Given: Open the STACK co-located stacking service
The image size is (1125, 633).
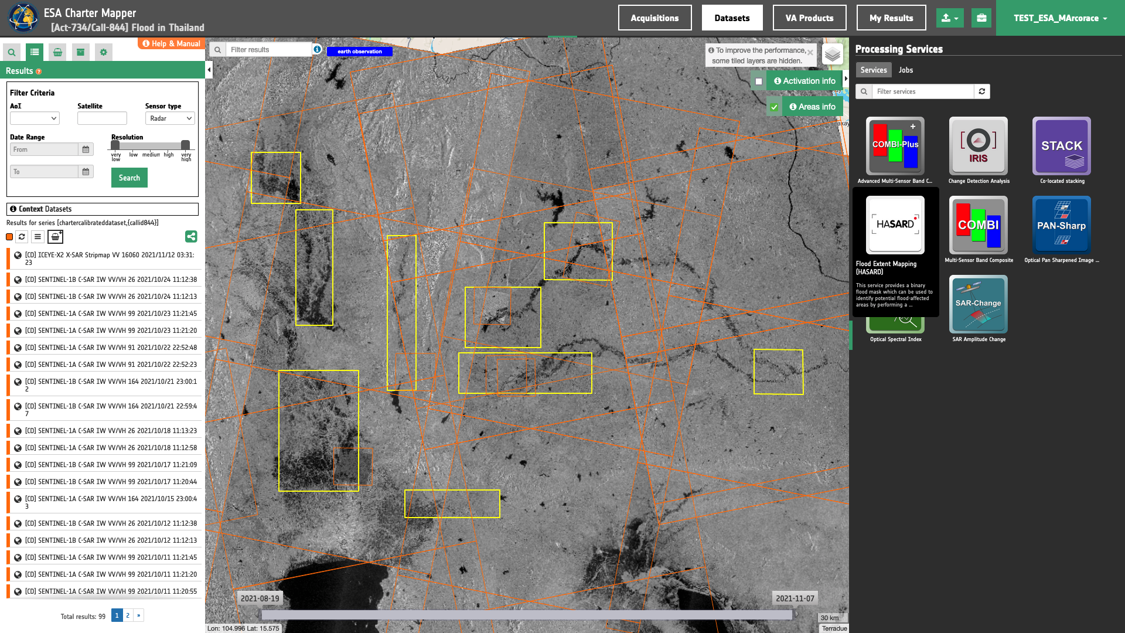Looking at the screenshot, I should point(1061,146).
